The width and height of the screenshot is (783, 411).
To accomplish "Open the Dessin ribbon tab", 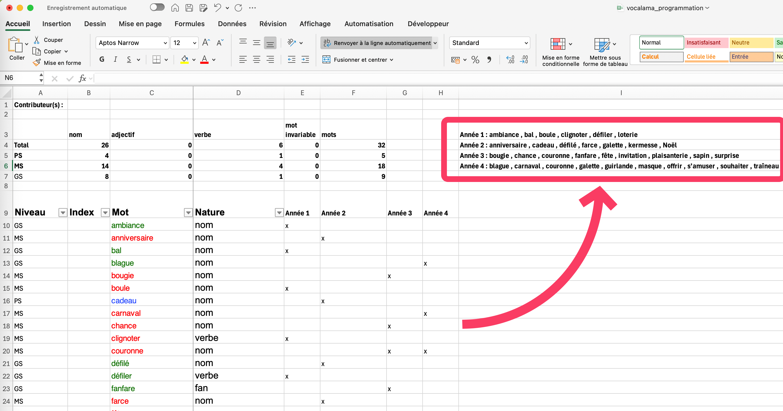I will [x=95, y=24].
